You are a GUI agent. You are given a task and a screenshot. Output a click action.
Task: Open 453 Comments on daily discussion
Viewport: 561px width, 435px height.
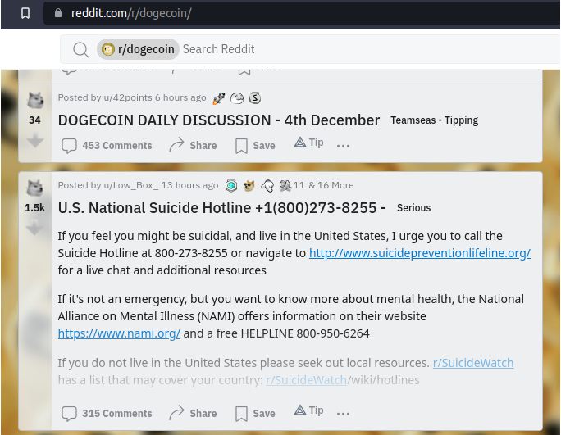point(107,146)
